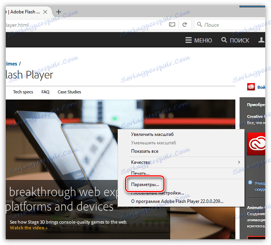Click the user profile icon
The height and width of the screenshot is (245, 271).
(x=261, y=40)
